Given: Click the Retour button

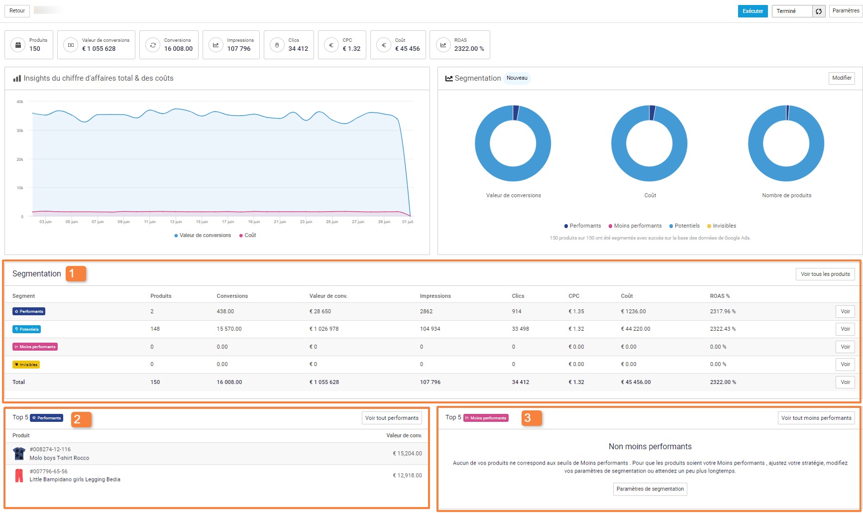Looking at the screenshot, I should (x=17, y=11).
